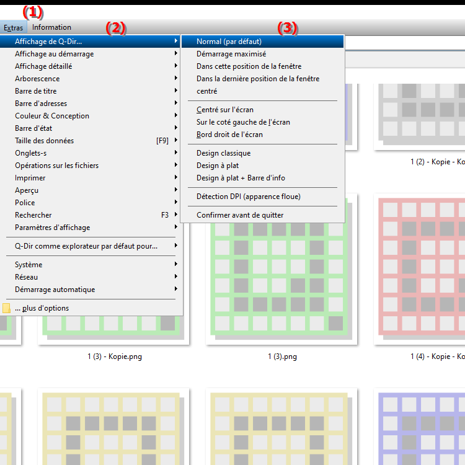Image resolution: width=465 pixels, height=465 pixels.
Task: Click file name 1 (3) - Kopie.png
Action: click(115, 356)
